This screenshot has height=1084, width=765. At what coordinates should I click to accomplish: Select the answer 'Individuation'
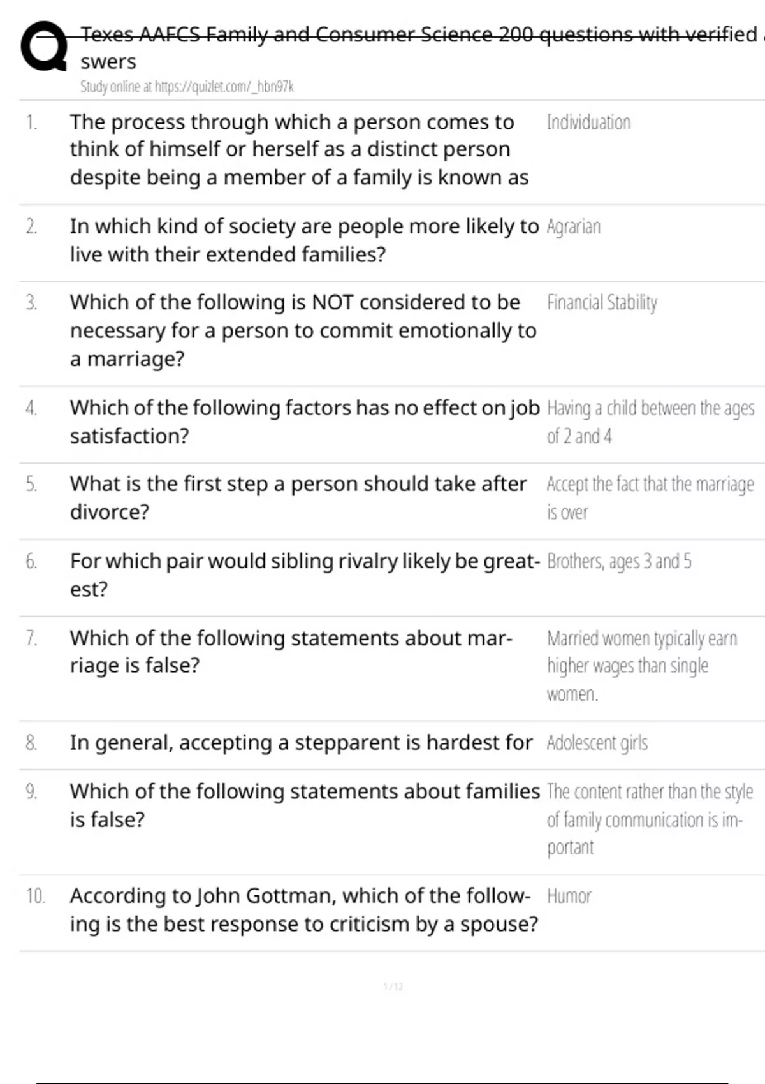tap(588, 122)
